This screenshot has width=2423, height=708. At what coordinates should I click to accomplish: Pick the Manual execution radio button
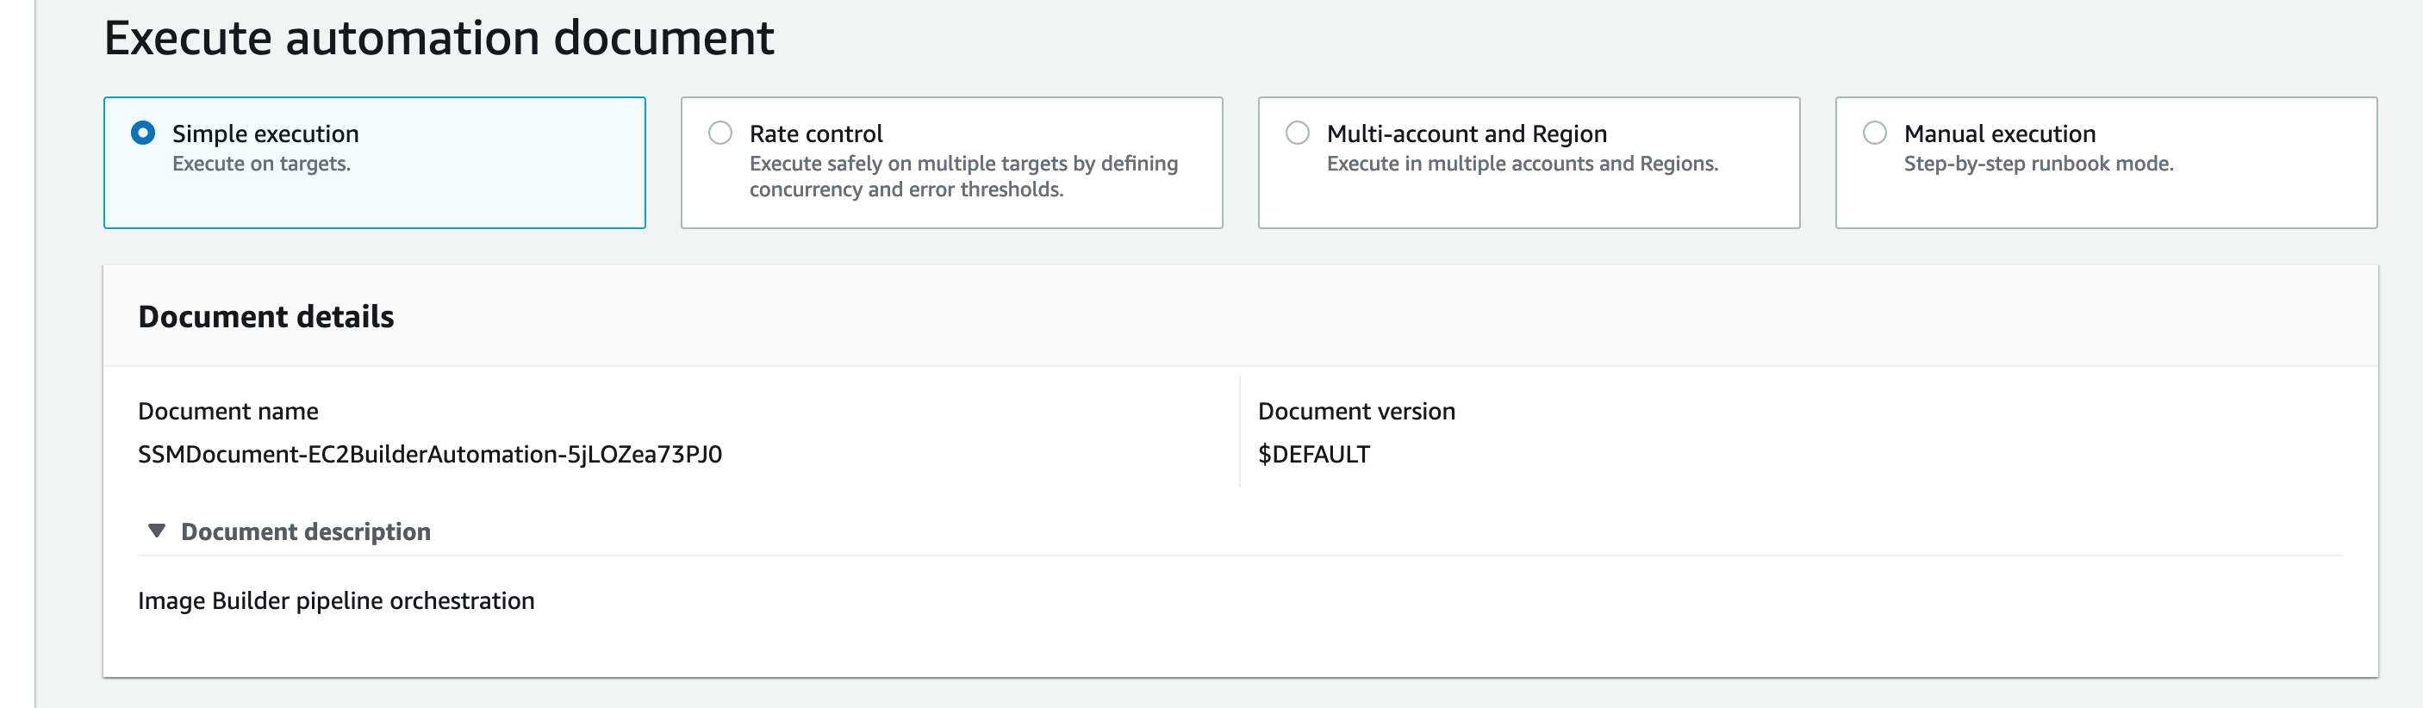pos(1875,134)
